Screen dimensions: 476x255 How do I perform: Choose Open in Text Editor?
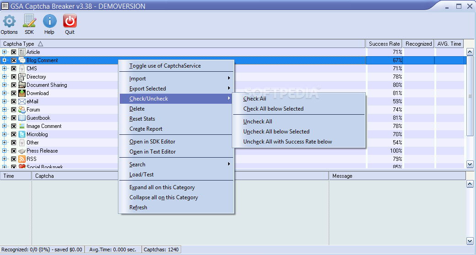click(176, 152)
